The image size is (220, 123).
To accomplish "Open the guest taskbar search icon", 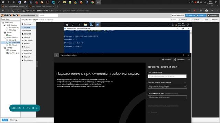I will coord(73,25).
